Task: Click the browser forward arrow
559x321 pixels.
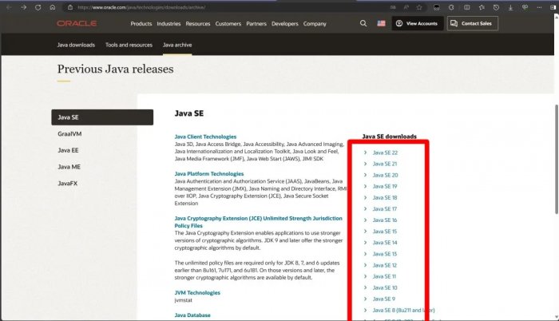Action: pos(23,7)
